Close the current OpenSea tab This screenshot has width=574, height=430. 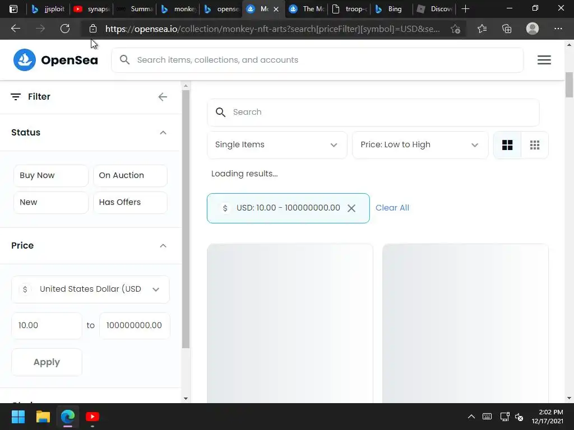276,9
